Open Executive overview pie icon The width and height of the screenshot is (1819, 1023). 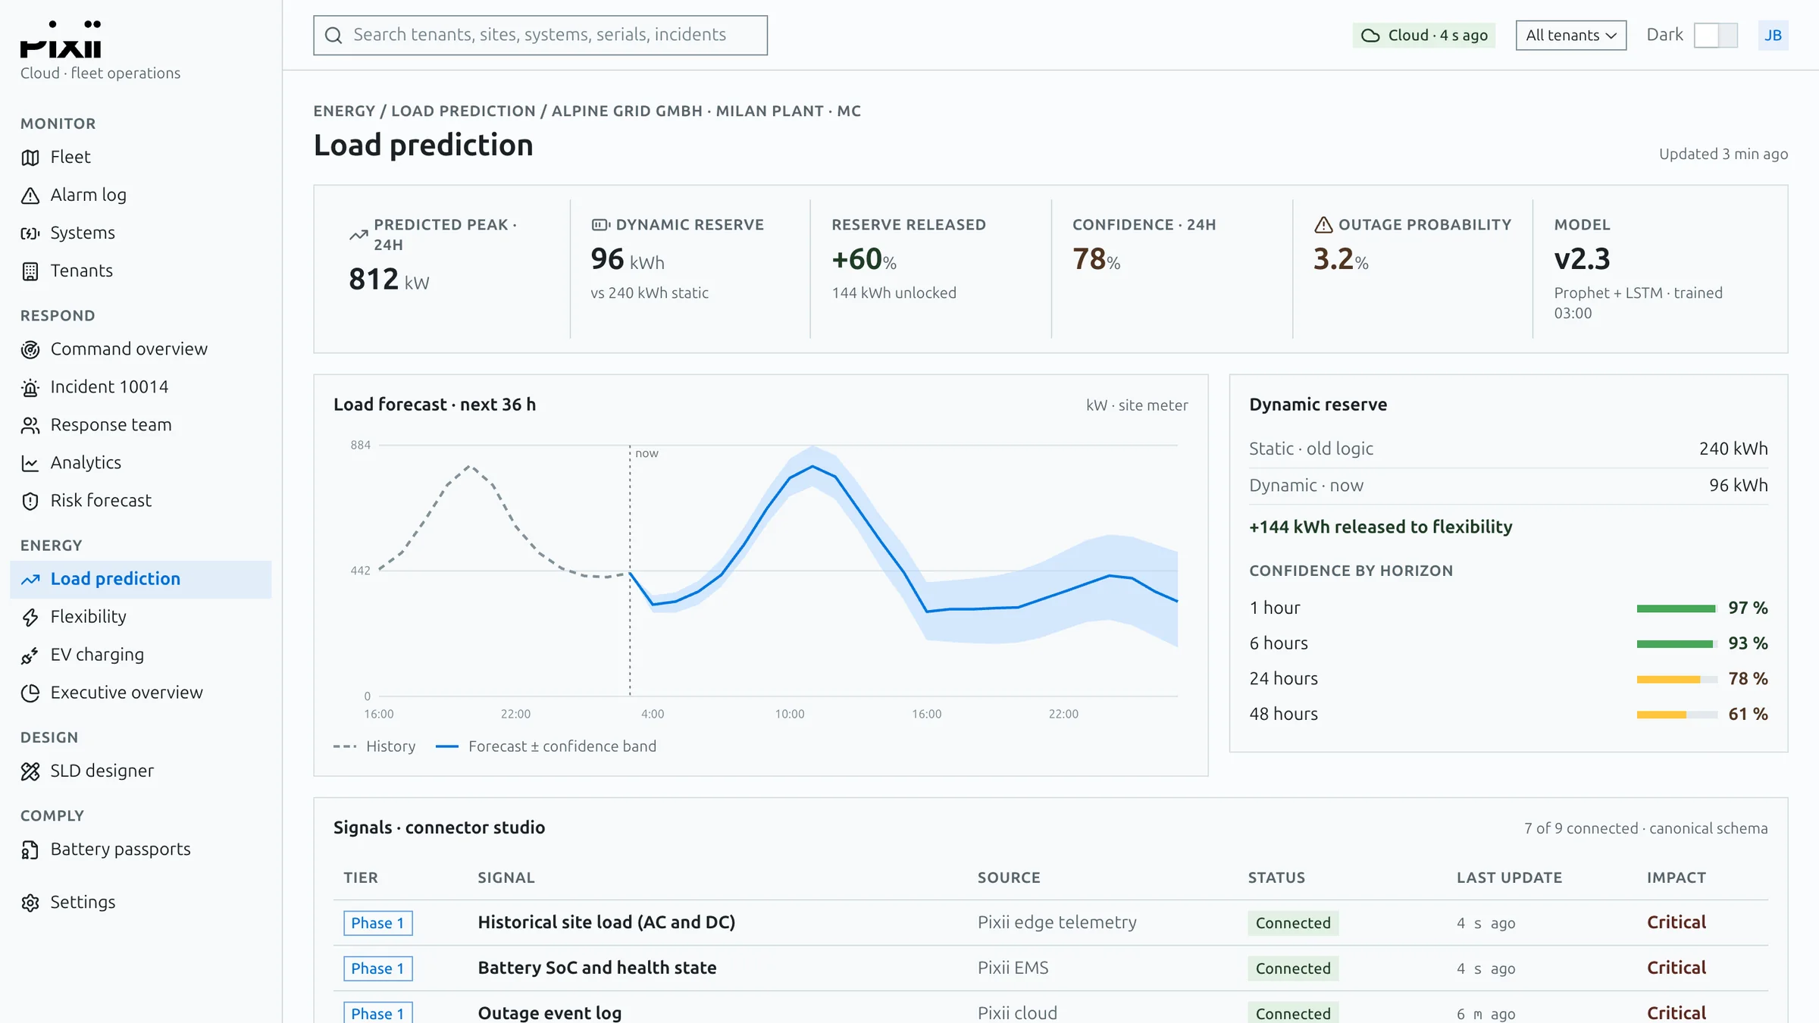(x=30, y=693)
